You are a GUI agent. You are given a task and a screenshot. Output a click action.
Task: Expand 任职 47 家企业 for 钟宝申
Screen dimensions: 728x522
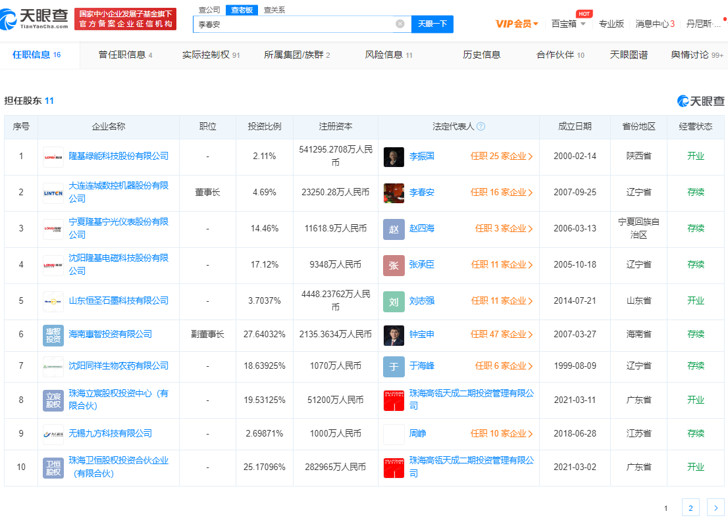click(502, 335)
